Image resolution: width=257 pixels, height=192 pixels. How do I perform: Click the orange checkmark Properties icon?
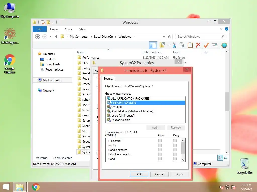pyautogui.click(x=206, y=45)
